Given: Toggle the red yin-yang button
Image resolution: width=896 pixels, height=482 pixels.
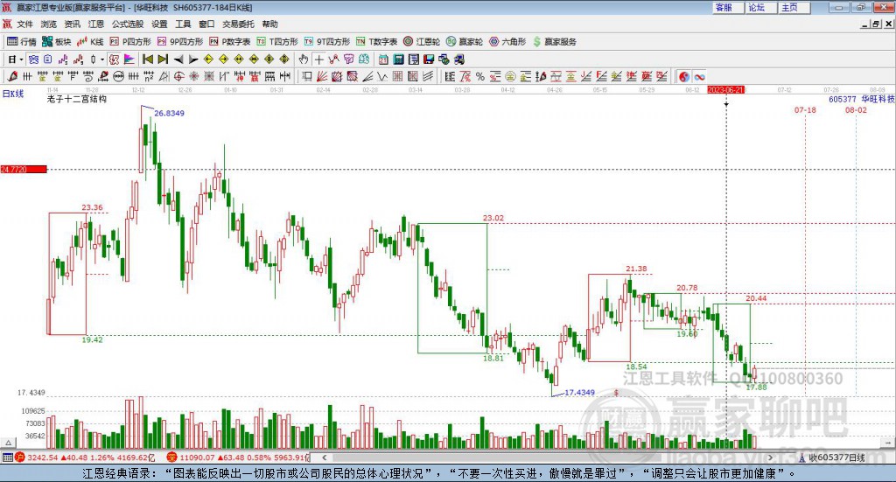Looking at the screenshot, I should point(683,76).
